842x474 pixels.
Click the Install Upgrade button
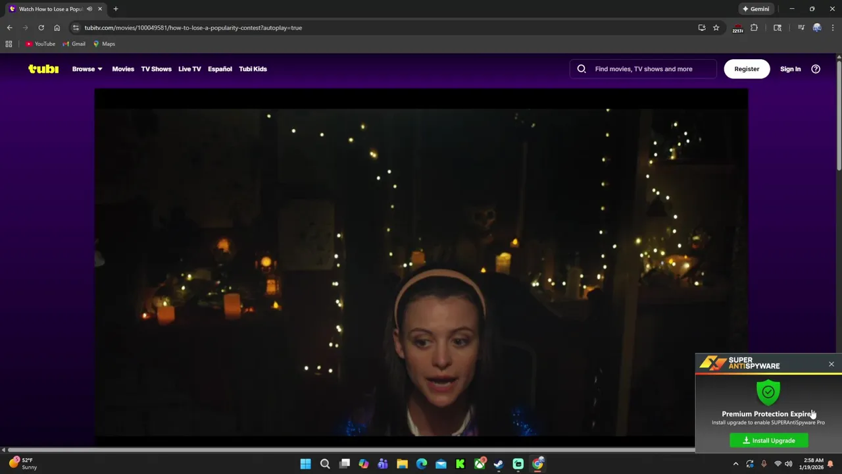pyautogui.click(x=769, y=440)
